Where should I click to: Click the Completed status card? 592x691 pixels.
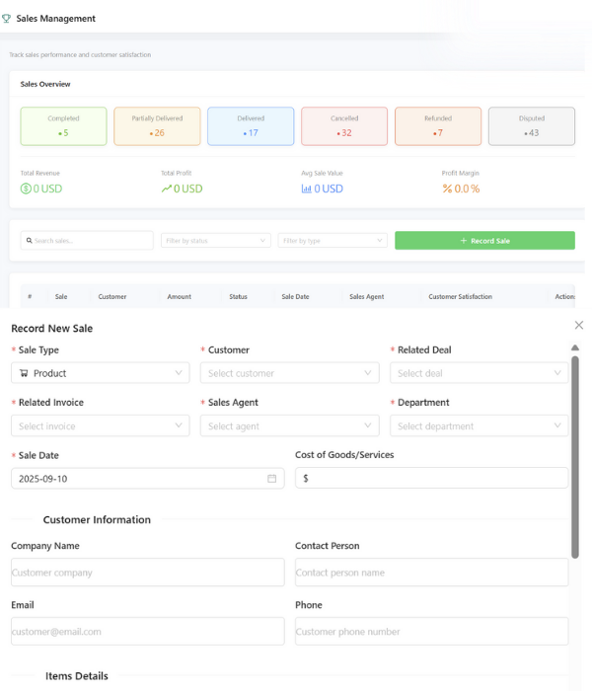coord(63,126)
